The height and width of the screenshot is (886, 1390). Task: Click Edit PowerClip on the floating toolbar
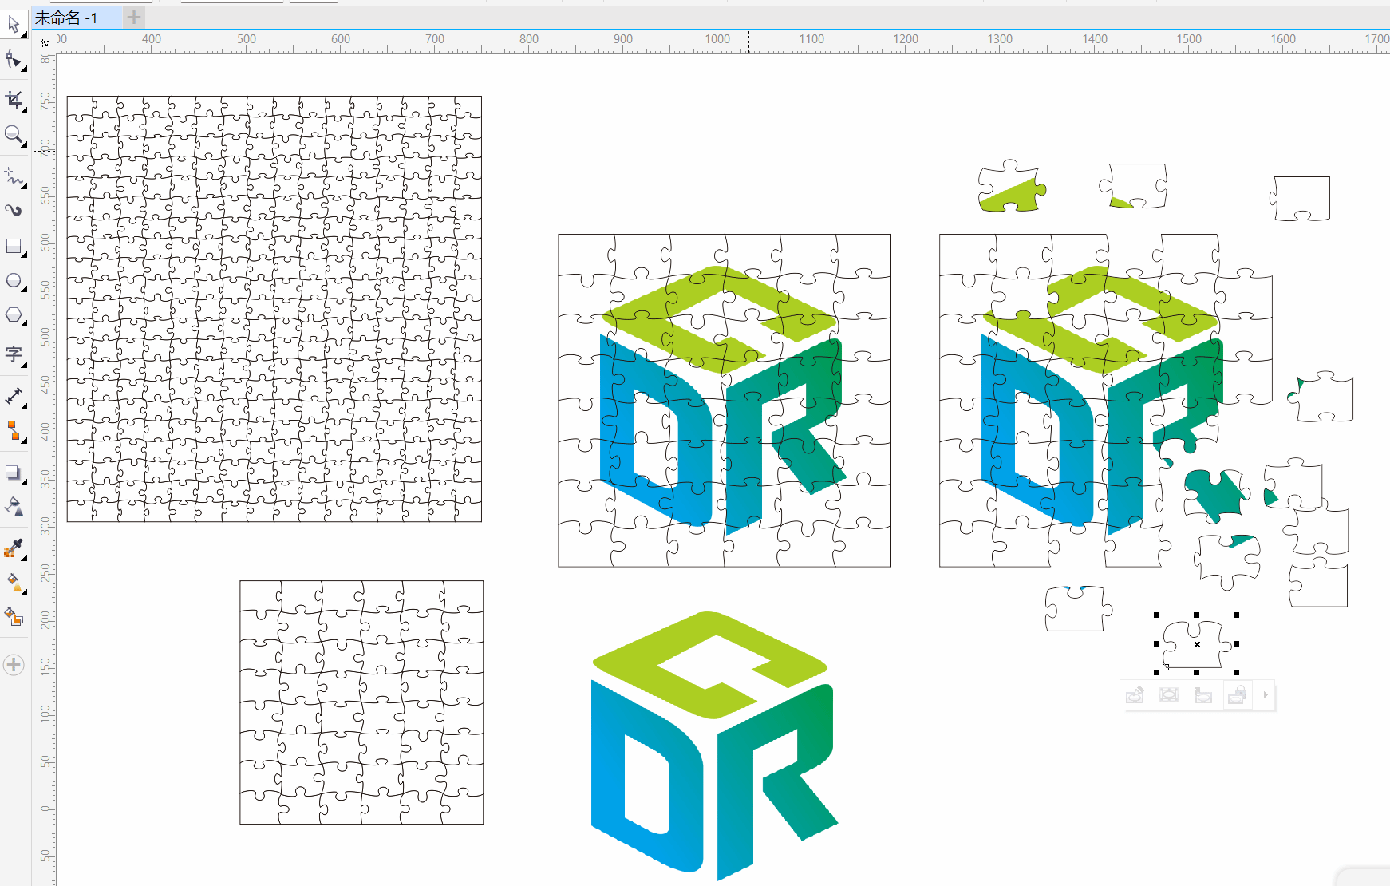click(x=1135, y=695)
